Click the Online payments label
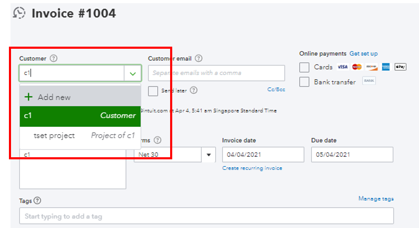Image resolution: width=419 pixels, height=228 pixels. 322,53
